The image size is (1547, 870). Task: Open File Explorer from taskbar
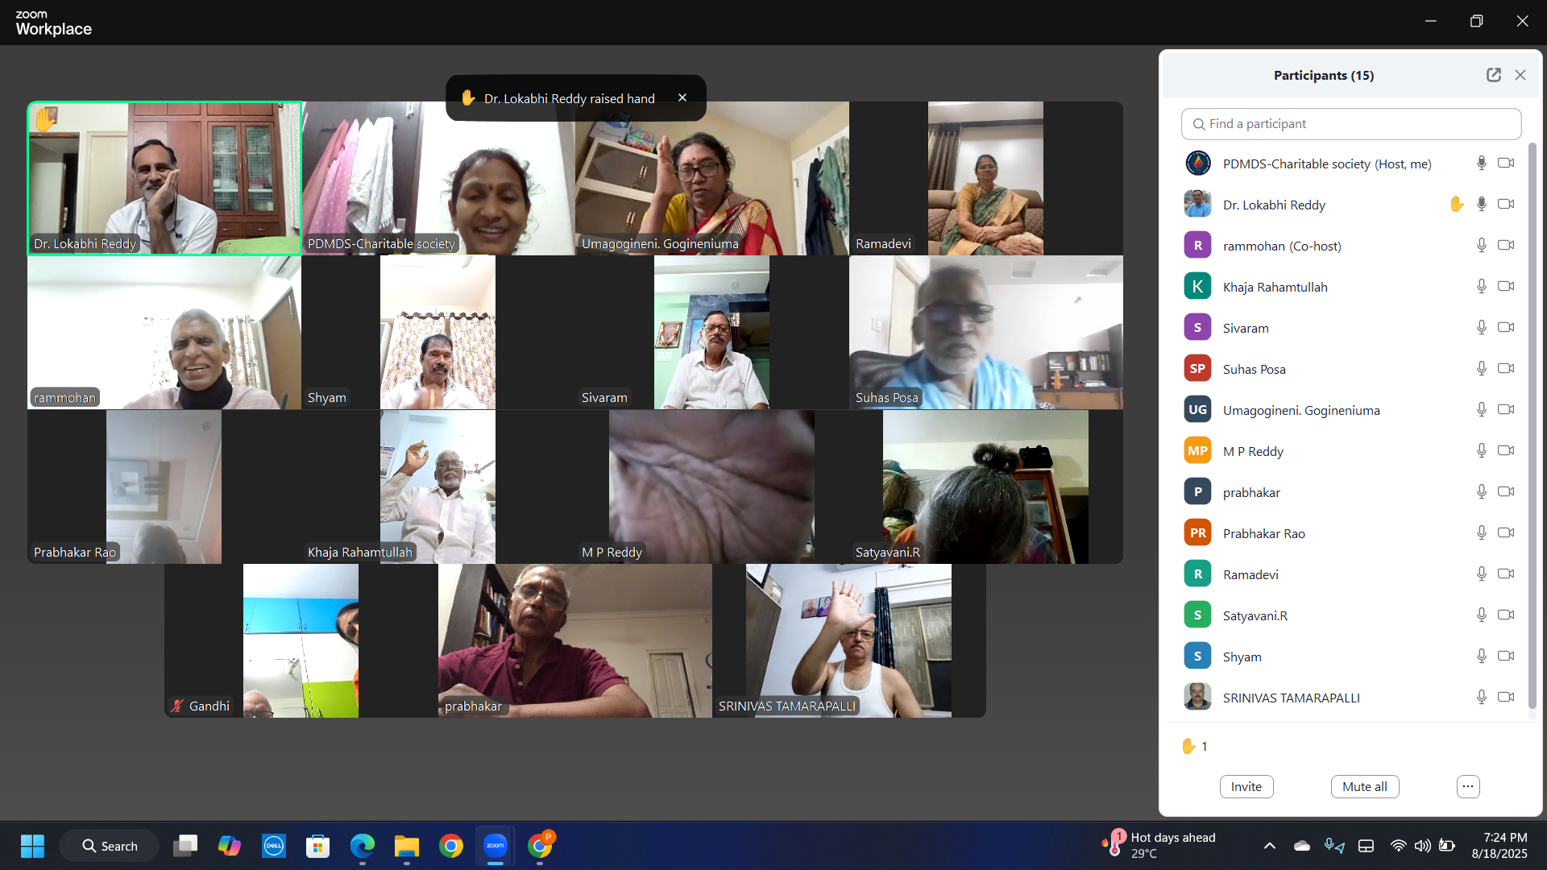pyautogui.click(x=407, y=846)
